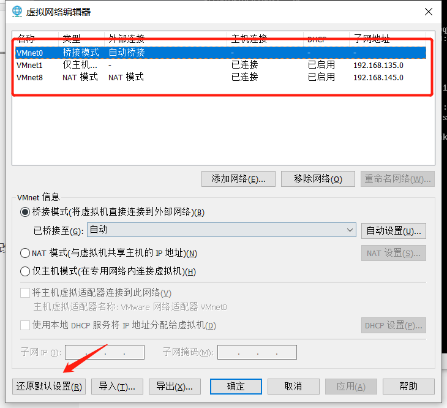Viewport: 447px width, 408px height.
Task: Click 已启用 DHCP cell in VMnet8 row
Action: point(321,77)
